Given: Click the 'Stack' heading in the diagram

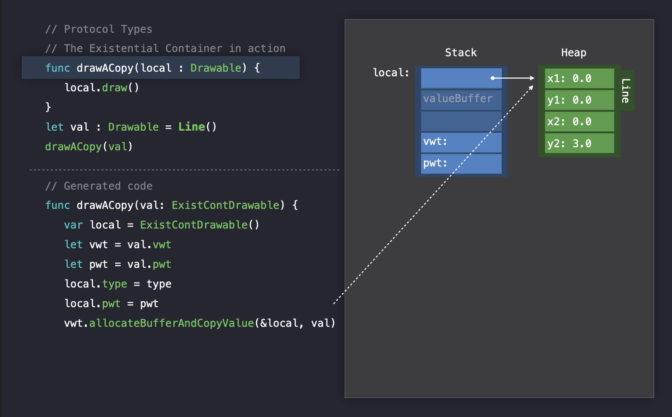Looking at the screenshot, I should tap(461, 53).
